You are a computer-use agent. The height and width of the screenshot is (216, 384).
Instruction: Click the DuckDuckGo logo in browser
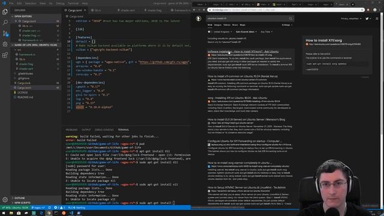tap(199, 19)
